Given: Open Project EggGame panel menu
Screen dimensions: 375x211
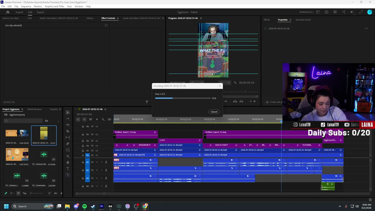Looking at the screenshot, I should pos(22,109).
